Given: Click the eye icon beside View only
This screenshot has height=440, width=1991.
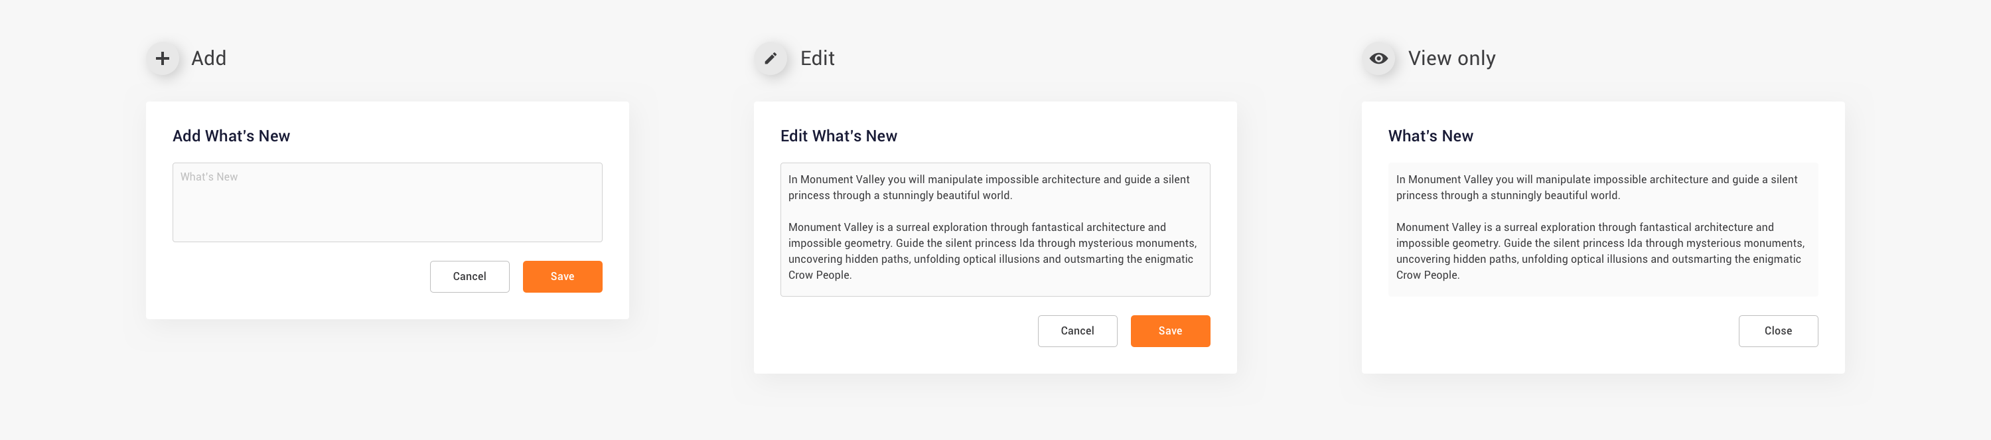Looking at the screenshot, I should tap(1378, 59).
